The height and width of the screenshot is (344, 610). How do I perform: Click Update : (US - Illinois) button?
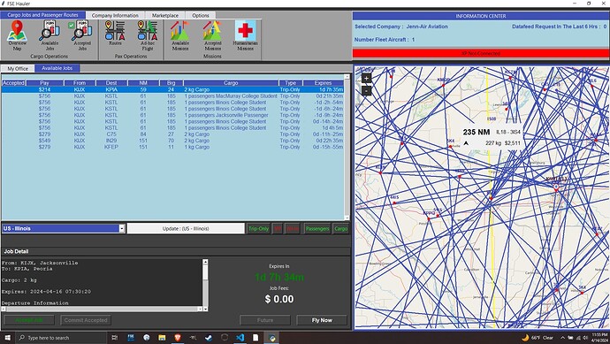186,228
